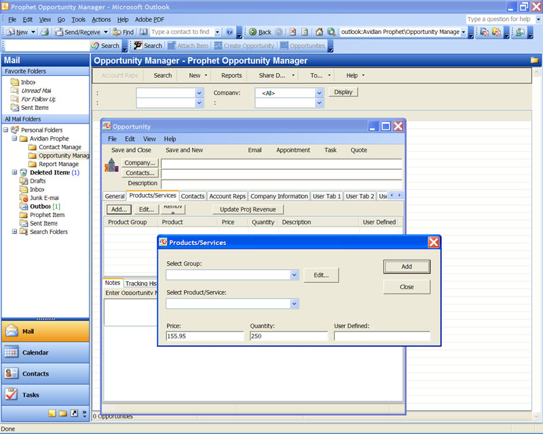Open the Address Book icon
Screen dimensions: 543x434
(x=144, y=32)
